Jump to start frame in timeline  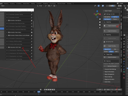click(45, 90)
